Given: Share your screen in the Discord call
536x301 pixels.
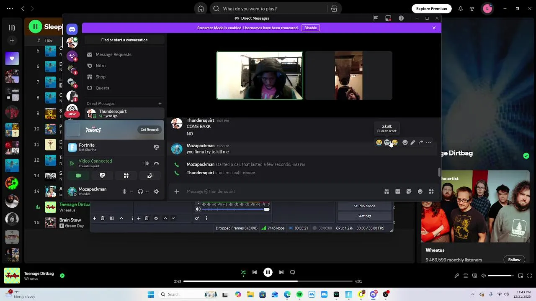Looking at the screenshot, I should point(102,176).
